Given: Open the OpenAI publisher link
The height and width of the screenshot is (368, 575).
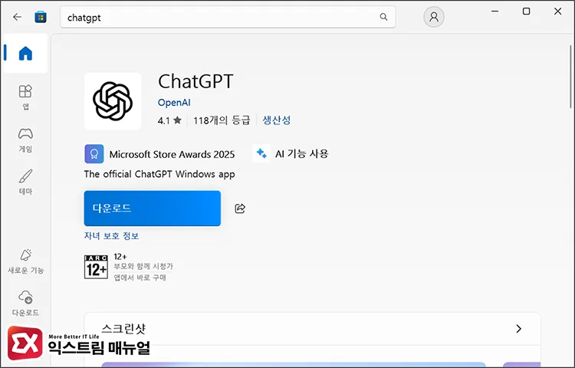Looking at the screenshot, I should [174, 103].
